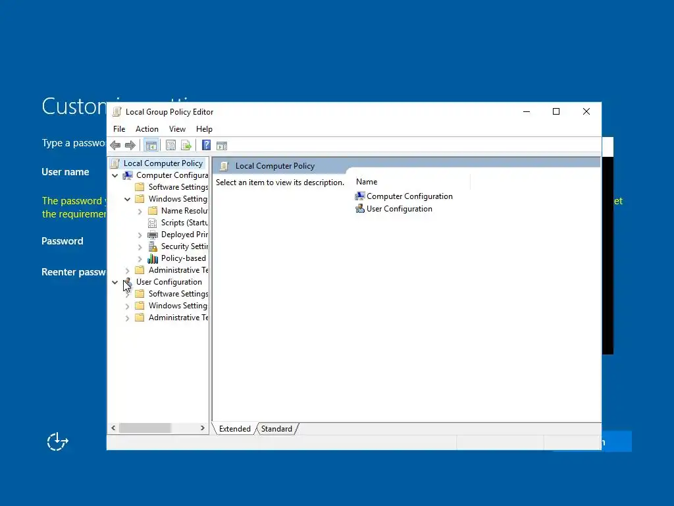Select Software Settings under Computer Configuration
This screenshot has width=674, height=506.
pyautogui.click(x=178, y=187)
